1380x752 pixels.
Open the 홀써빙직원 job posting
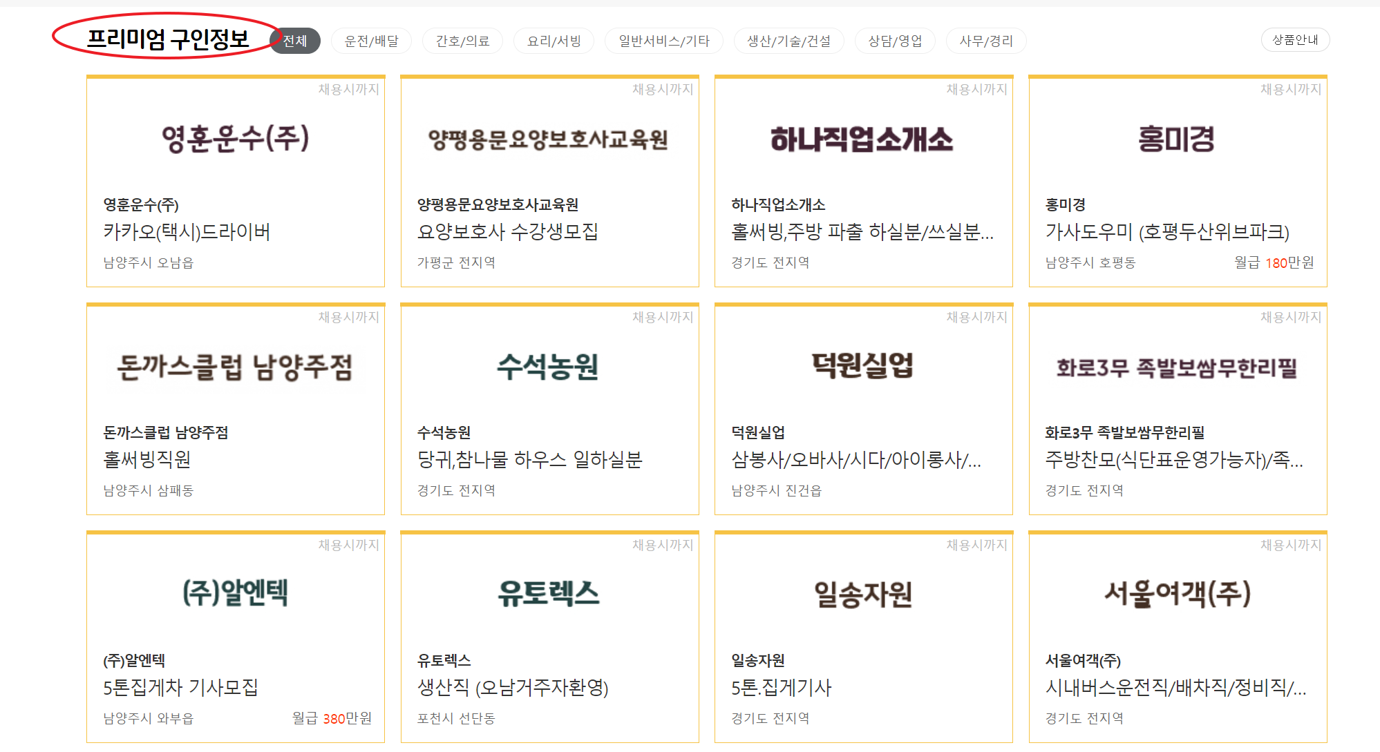(x=147, y=459)
